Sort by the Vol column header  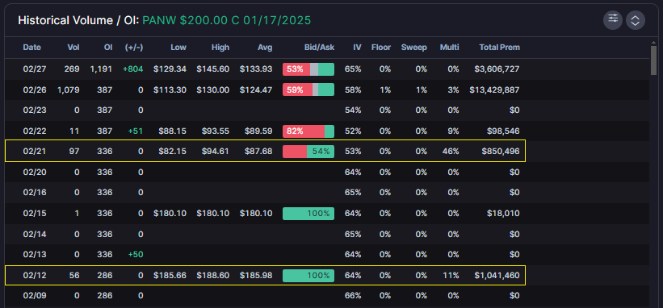tap(73, 48)
